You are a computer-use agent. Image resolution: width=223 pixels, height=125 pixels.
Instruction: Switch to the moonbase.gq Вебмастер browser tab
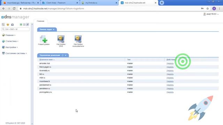coord(21,3)
